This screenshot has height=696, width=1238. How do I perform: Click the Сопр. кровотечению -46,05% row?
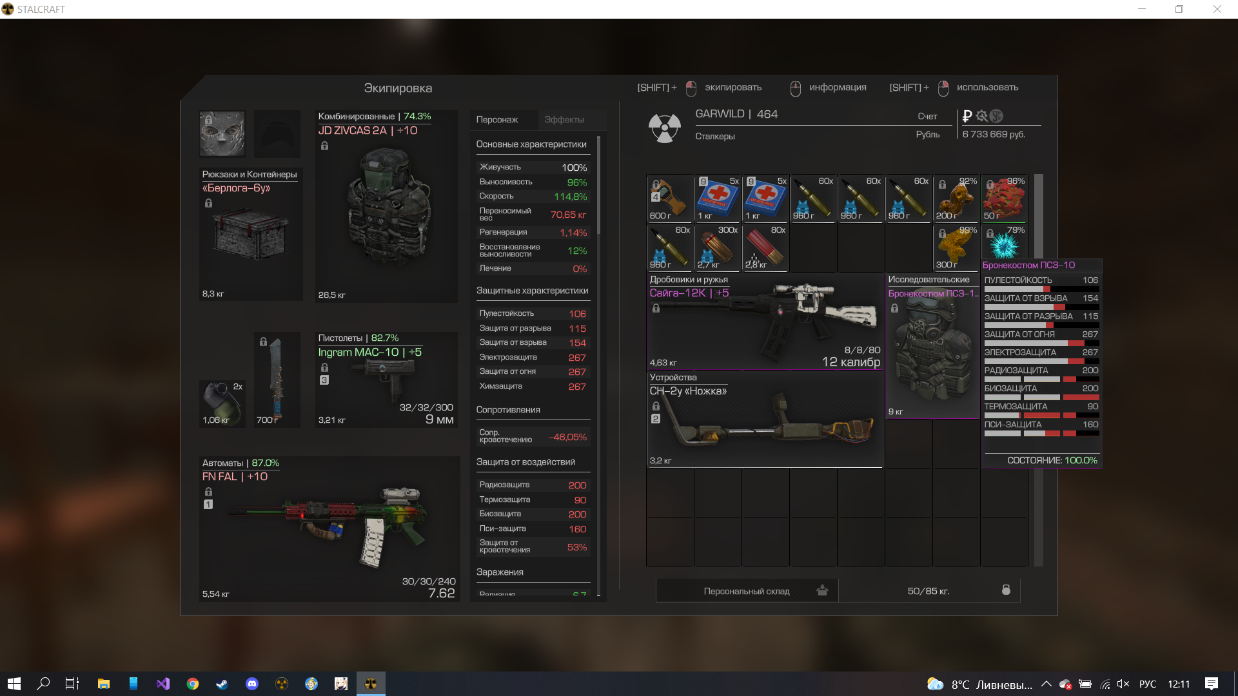[533, 436]
